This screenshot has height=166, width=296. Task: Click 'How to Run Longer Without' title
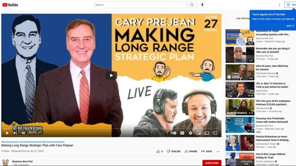tap(270, 156)
